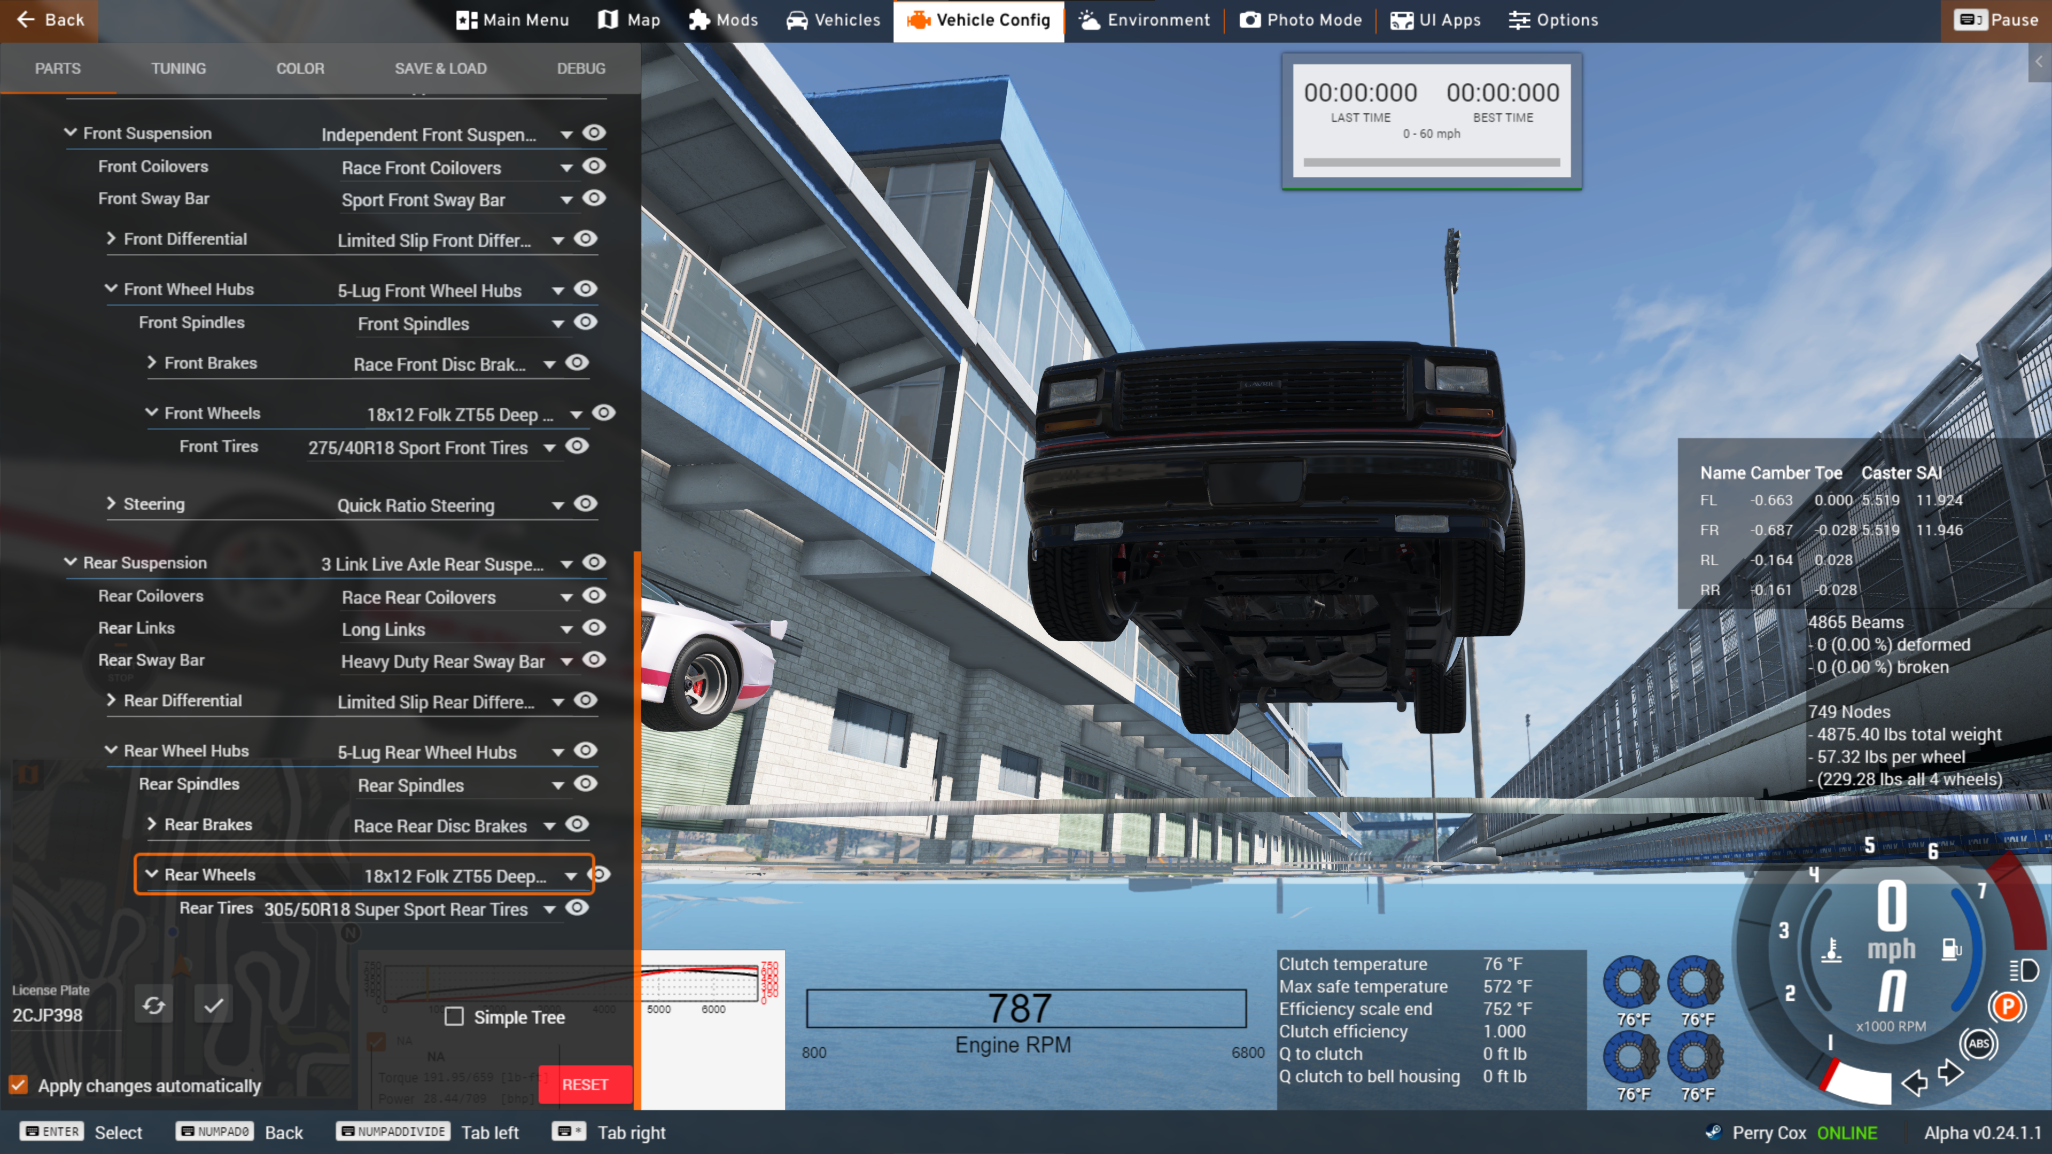Viewport: 2052px width, 1154px height.
Task: Collapse the Front Suspension tree node
Action: pyautogui.click(x=71, y=132)
